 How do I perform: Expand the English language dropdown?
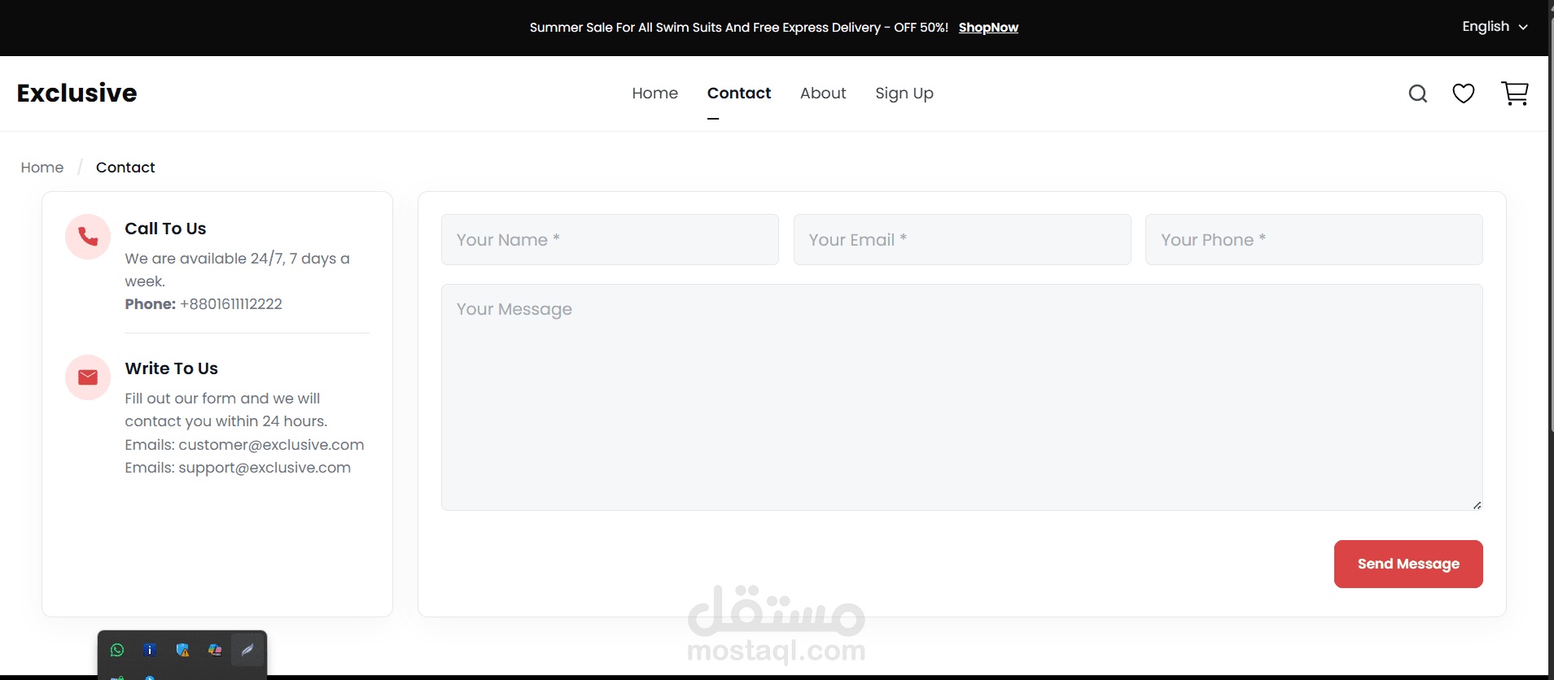1495,27
